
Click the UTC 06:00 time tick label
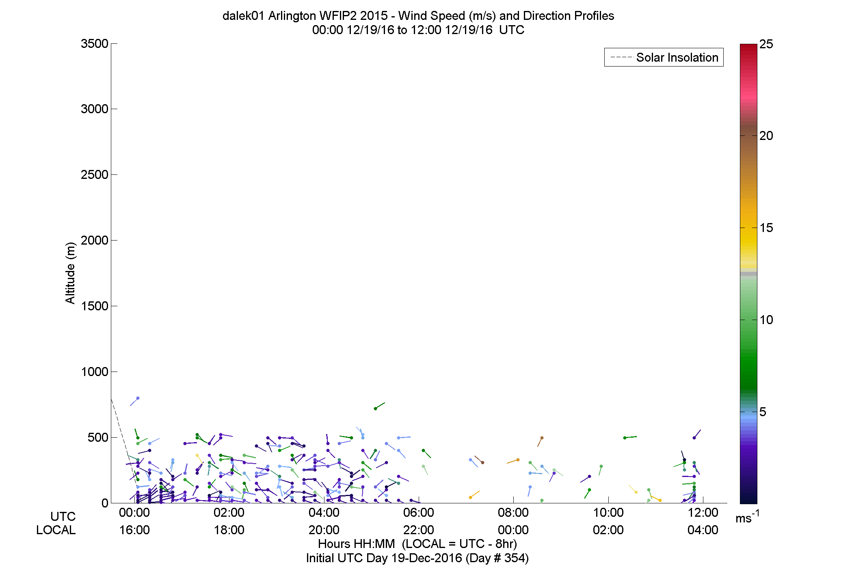pos(419,512)
